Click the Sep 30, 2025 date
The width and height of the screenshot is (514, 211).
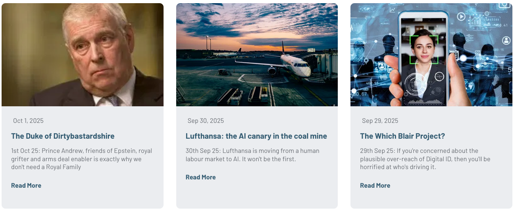206,121
